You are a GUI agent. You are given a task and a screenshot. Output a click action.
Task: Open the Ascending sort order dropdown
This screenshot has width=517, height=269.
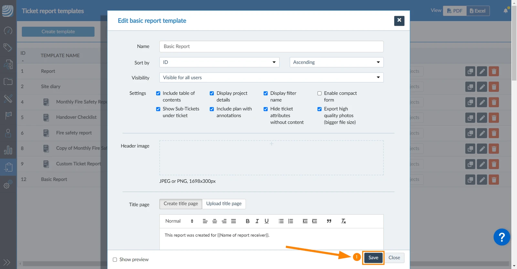click(337, 62)
